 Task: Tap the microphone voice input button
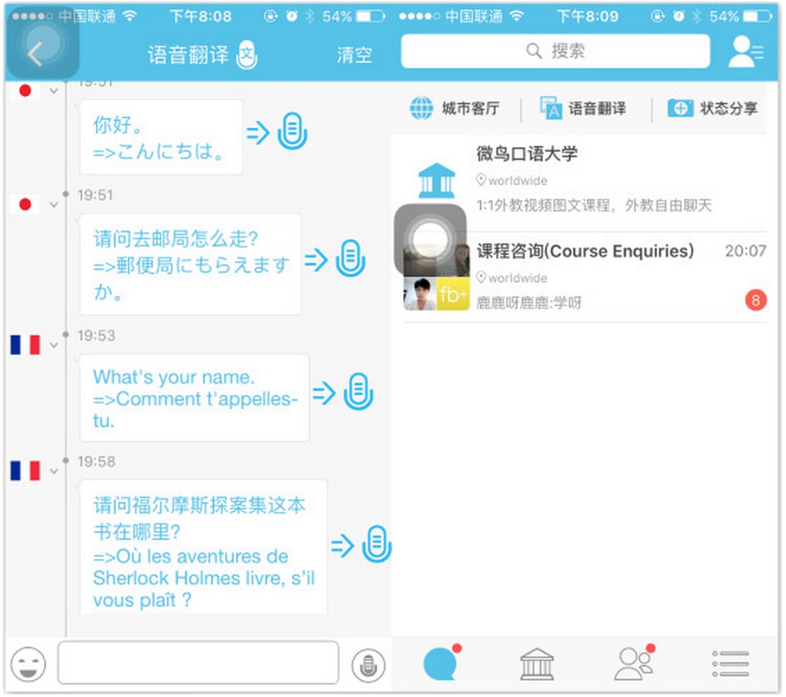[368, 666]
